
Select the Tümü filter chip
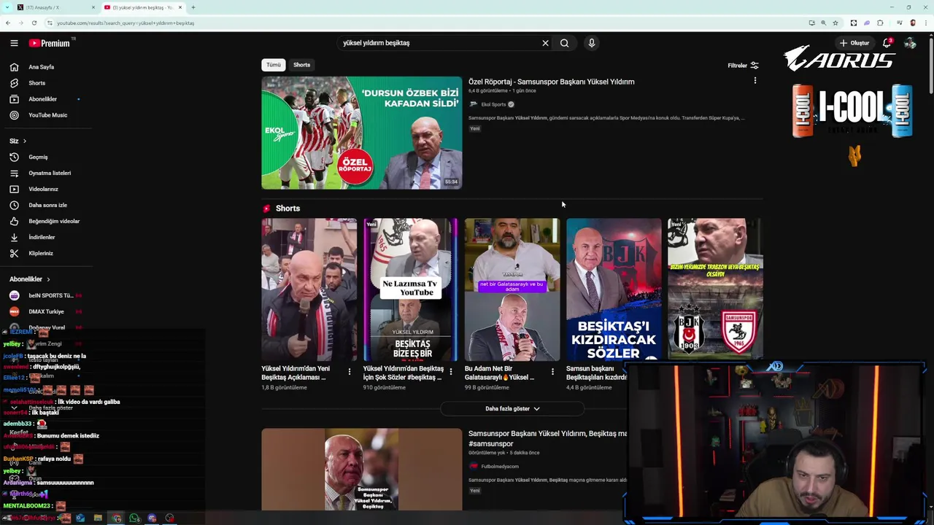273,65
